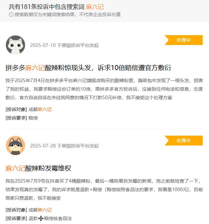This screenshot has width=209, height=224.
Task: Open complaint titled 拼多多麻六记酸辣粉惊现头发
Action: tap(88, 68)
